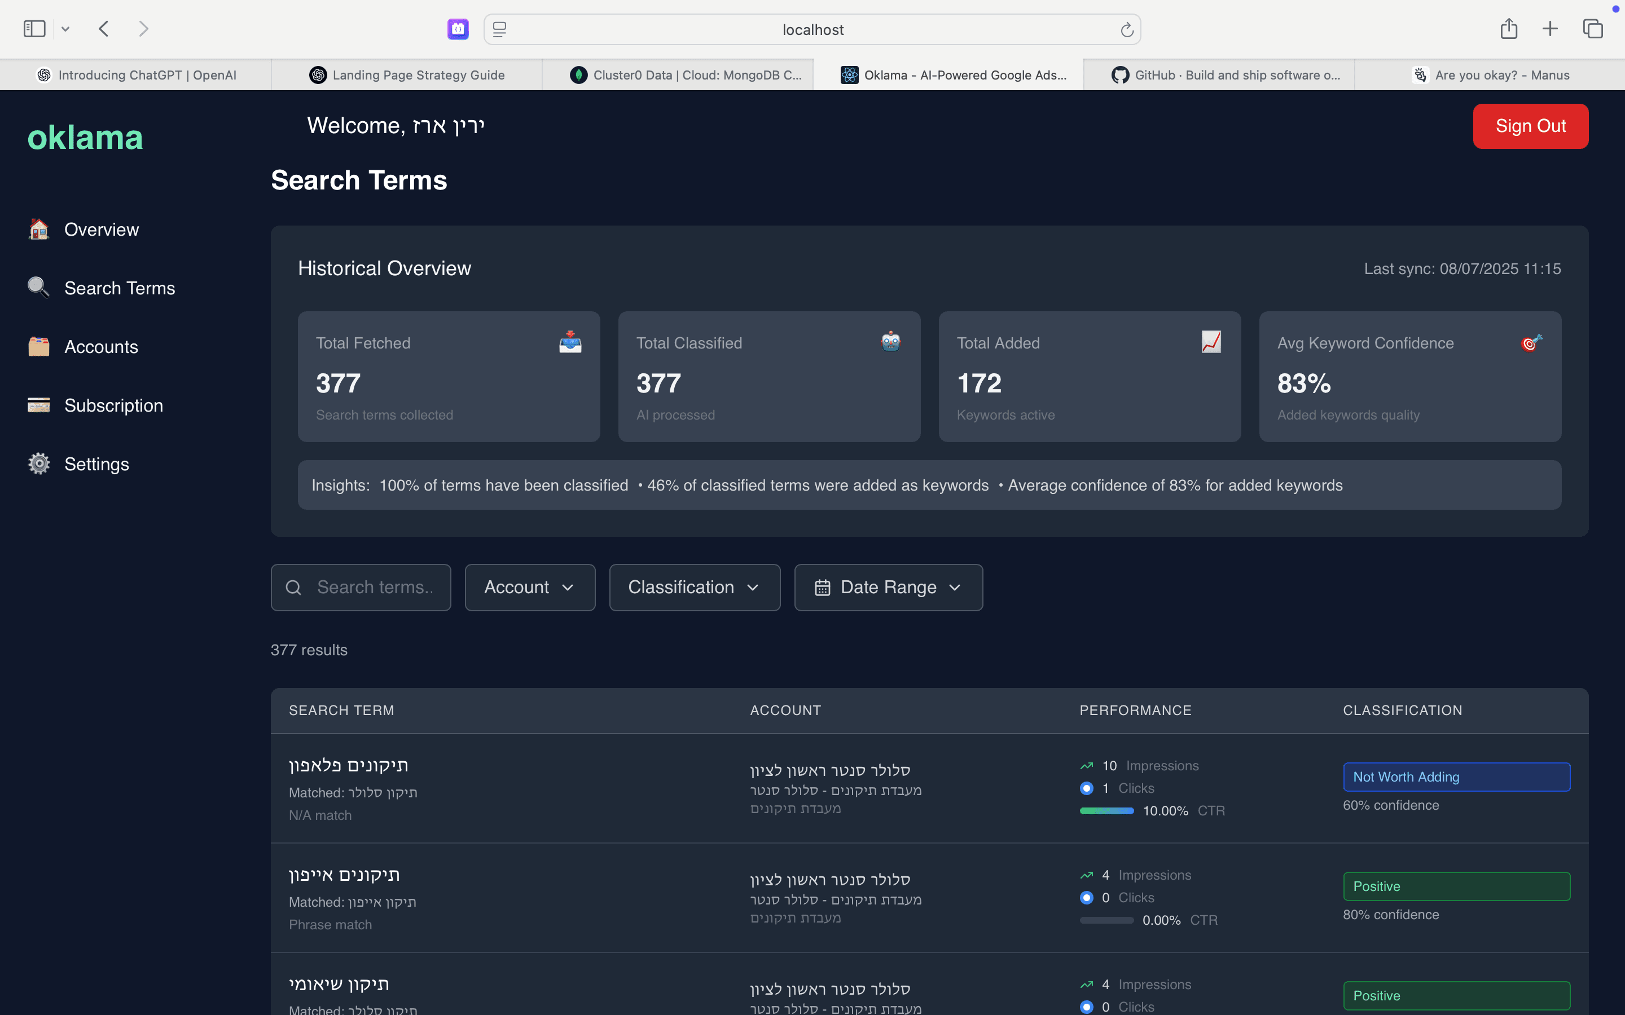The width and height of the screenshot is (1625, 1015).
Task: Open new tab with plus icon
Action: tap(1550, 29)
